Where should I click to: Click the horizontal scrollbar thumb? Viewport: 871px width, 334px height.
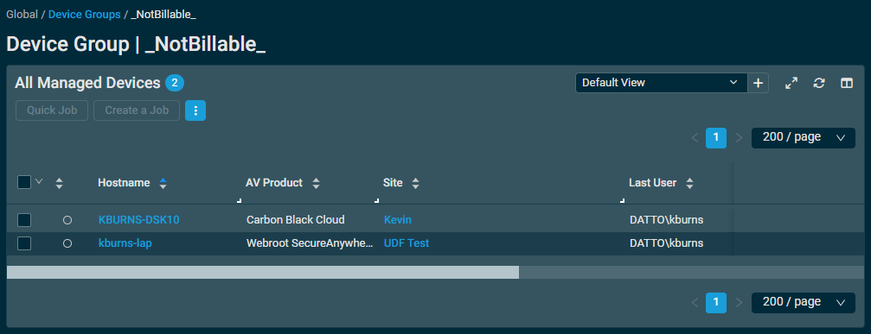263,272
